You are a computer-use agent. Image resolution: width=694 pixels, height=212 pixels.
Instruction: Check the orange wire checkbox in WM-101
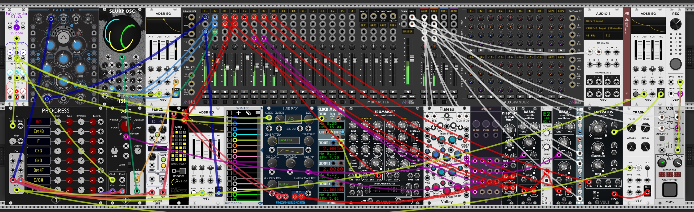point(229,145)
